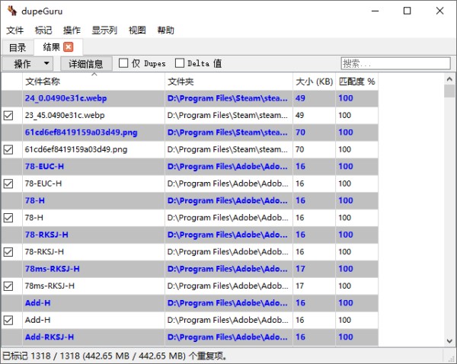Sort by 大小 (KB) column header
457x364 pixels.
point(314,81)
